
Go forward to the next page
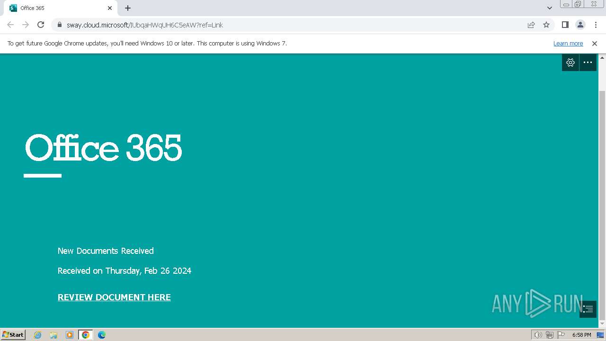tap(26, 25)
